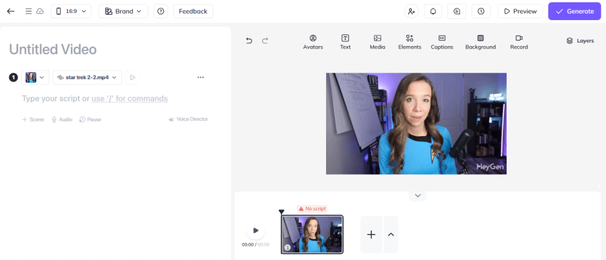Open the Text tool
This screenshot has width=606, height=260.
345,42
